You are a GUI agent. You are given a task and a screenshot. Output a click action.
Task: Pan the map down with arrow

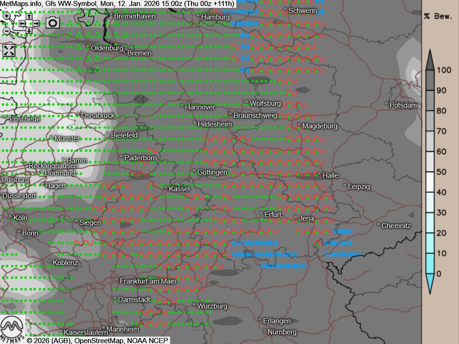point(29,31)
